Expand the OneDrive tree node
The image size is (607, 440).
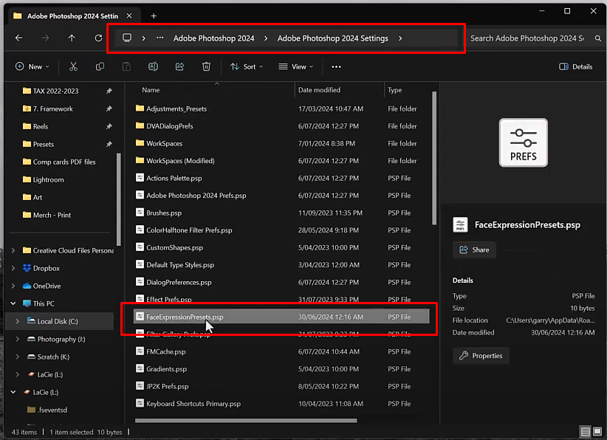pos(13,286)
